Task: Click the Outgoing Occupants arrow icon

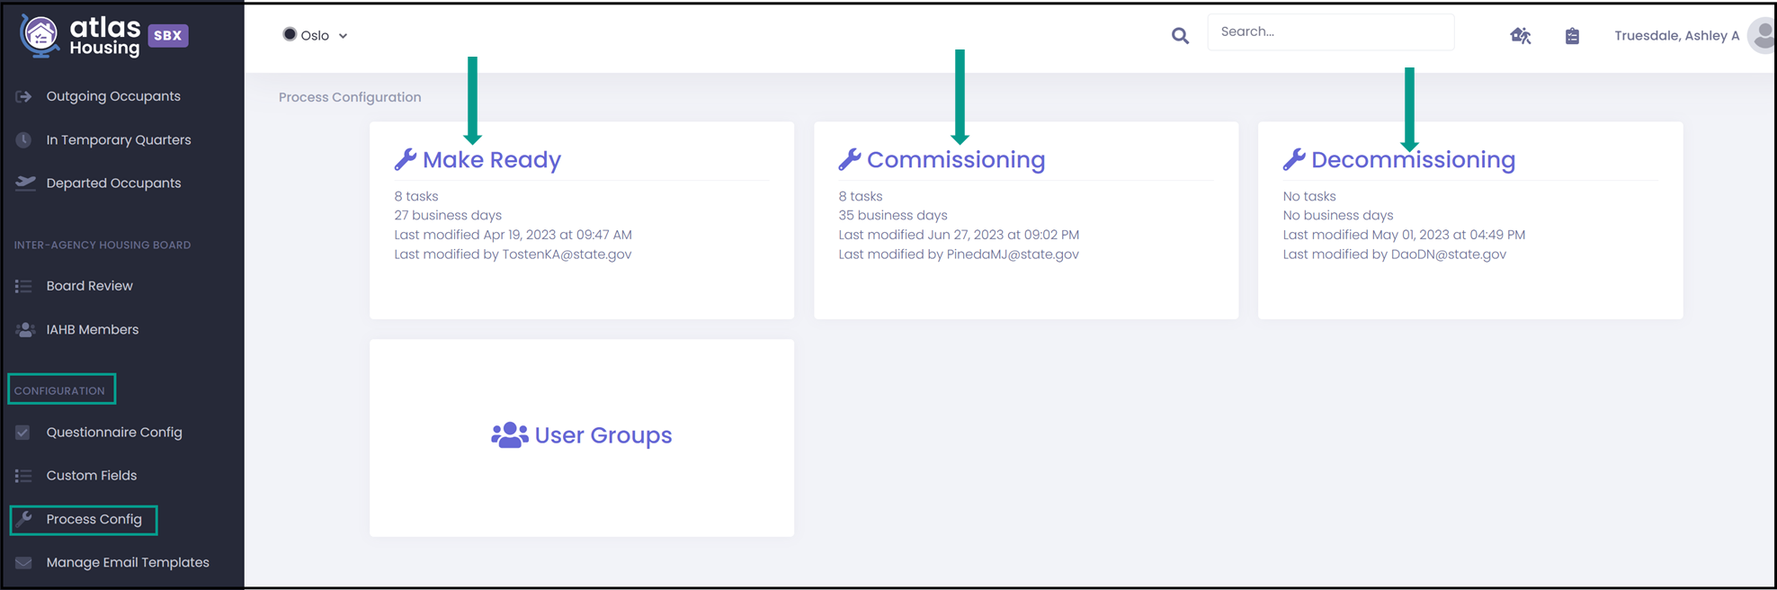Action: (24, 96)
